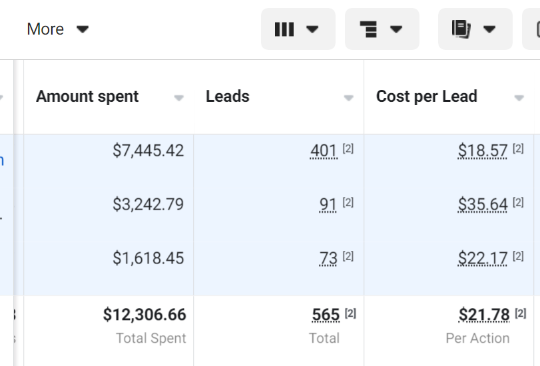
Task: Open the Breakdown icon button
Action: [382, 29]
